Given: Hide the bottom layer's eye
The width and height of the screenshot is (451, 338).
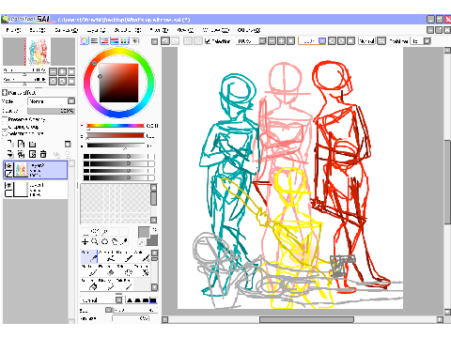Looking at the screenshot, I should pos(8,186).
